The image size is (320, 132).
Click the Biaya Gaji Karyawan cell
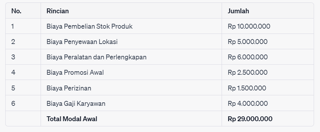click(131, 103)
